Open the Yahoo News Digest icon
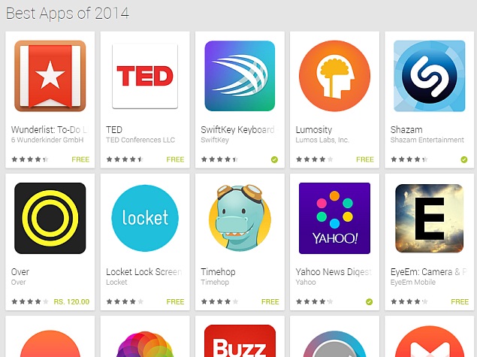477x357 pixels. pyautogui.click(x=334, y=218)
